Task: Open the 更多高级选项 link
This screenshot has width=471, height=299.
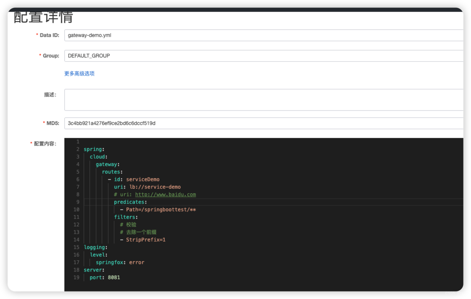Action: coord(79,73)
